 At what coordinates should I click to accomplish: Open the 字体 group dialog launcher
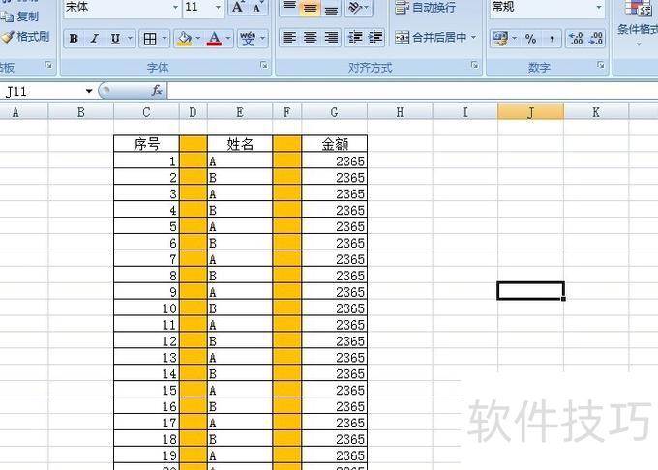pyautogui.click(x=264, y=65)
